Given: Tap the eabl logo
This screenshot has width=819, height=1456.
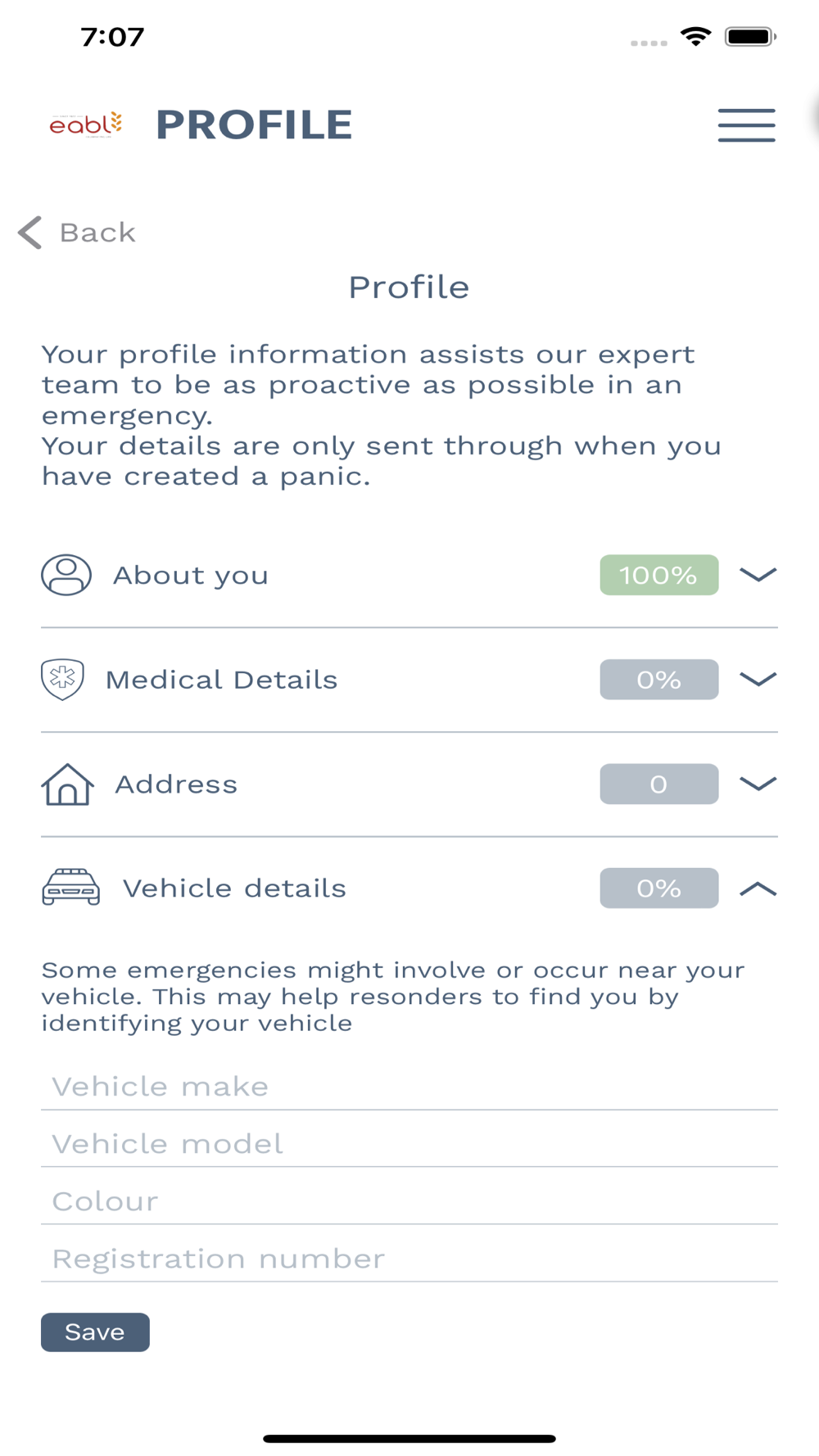Looking at the screenshot, I should (x=86, y=124).
